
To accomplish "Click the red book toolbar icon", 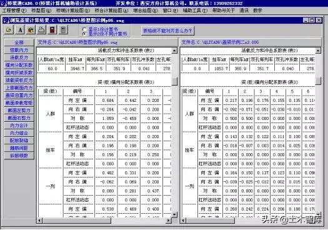I will pos(52,30).
